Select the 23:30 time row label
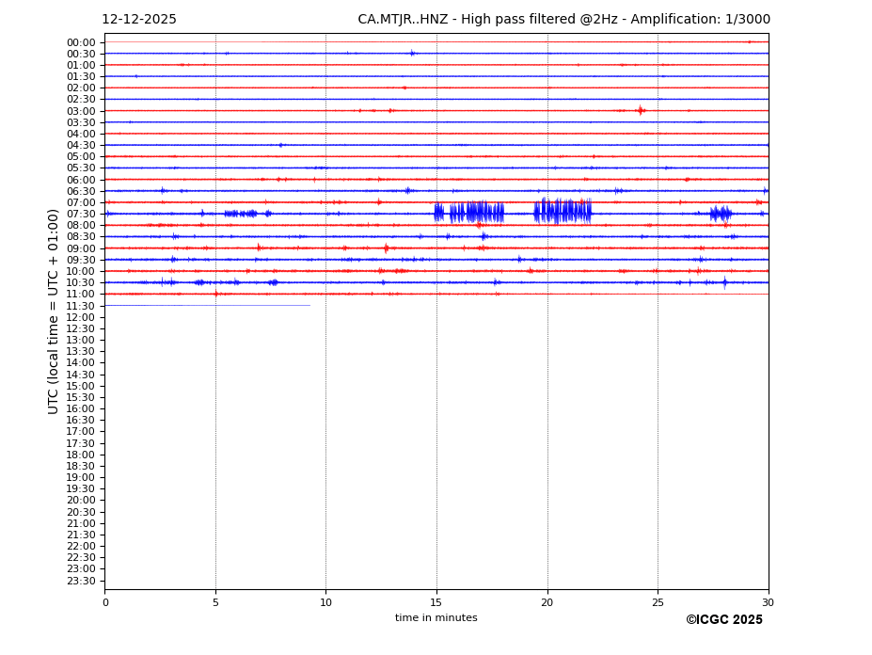The image size is (872, 655). click(x=81, y=581)
